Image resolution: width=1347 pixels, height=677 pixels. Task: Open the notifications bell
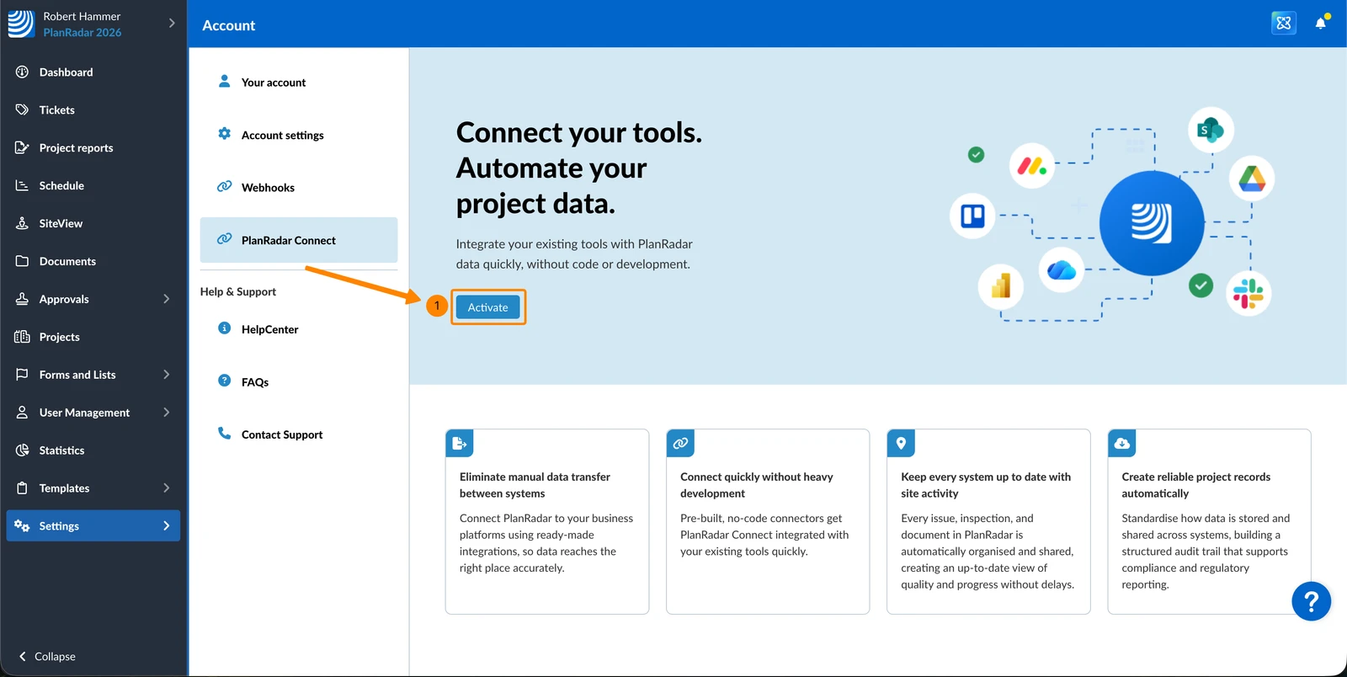[x=1321, y=23]
